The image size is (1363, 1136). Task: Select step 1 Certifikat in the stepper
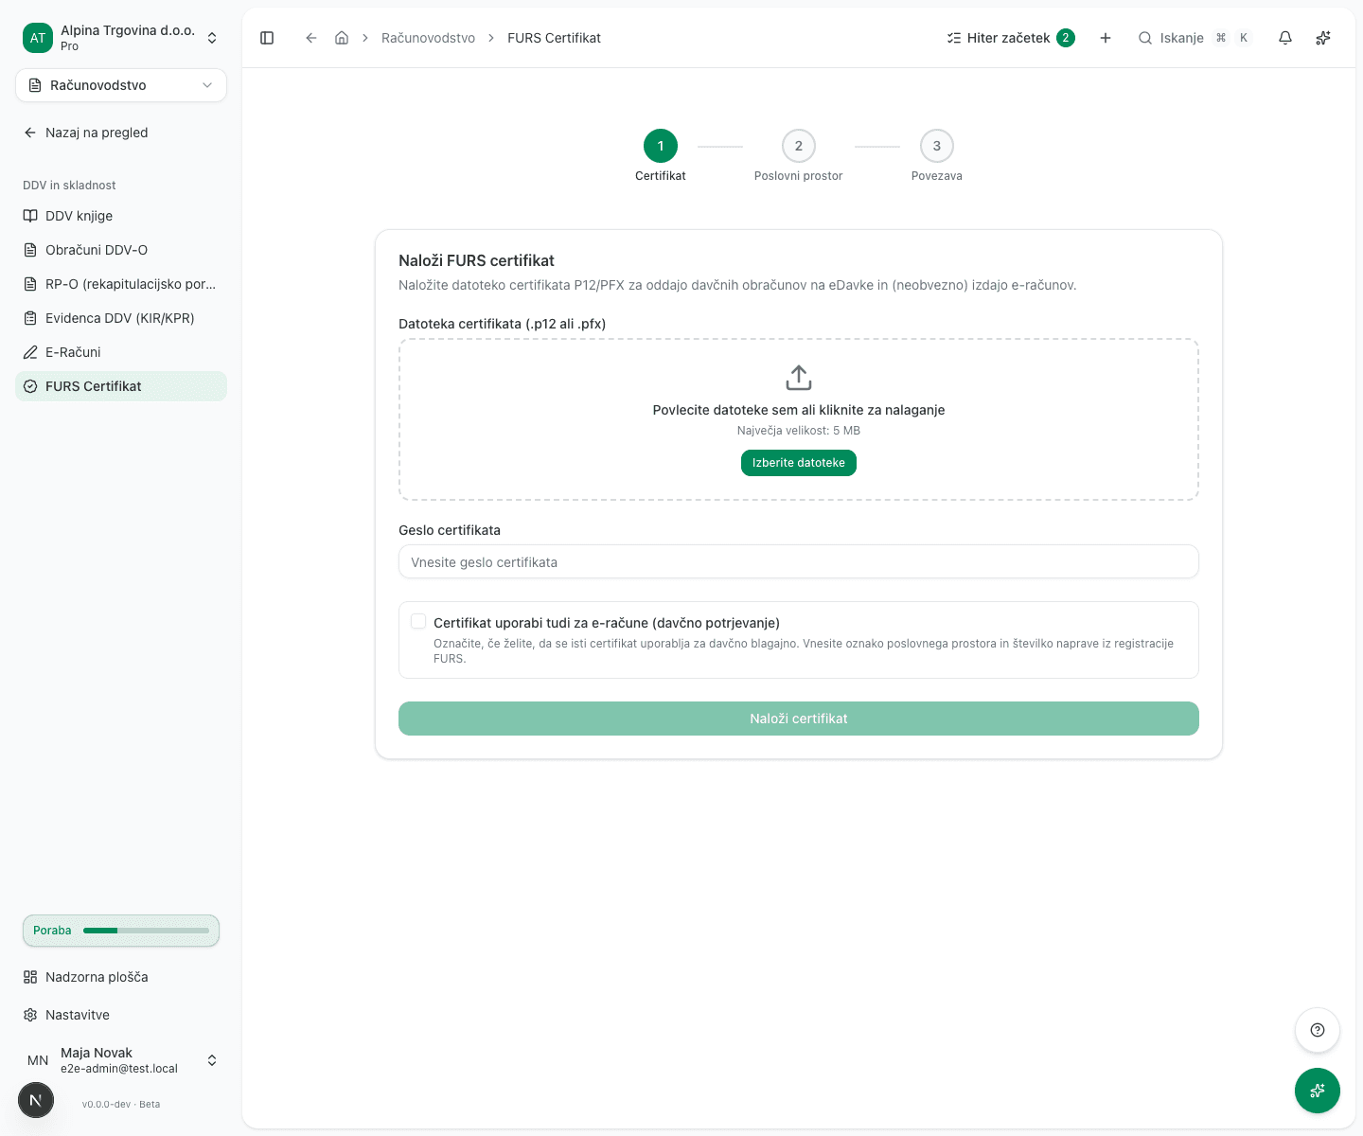click(x=661, y=155)
